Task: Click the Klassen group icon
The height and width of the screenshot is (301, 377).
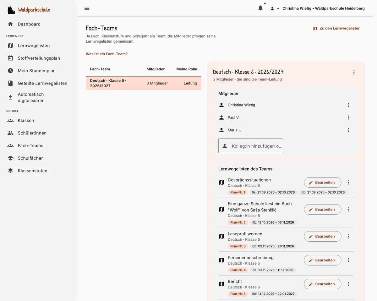Action: pyautogui.click(x=10, y=120)
